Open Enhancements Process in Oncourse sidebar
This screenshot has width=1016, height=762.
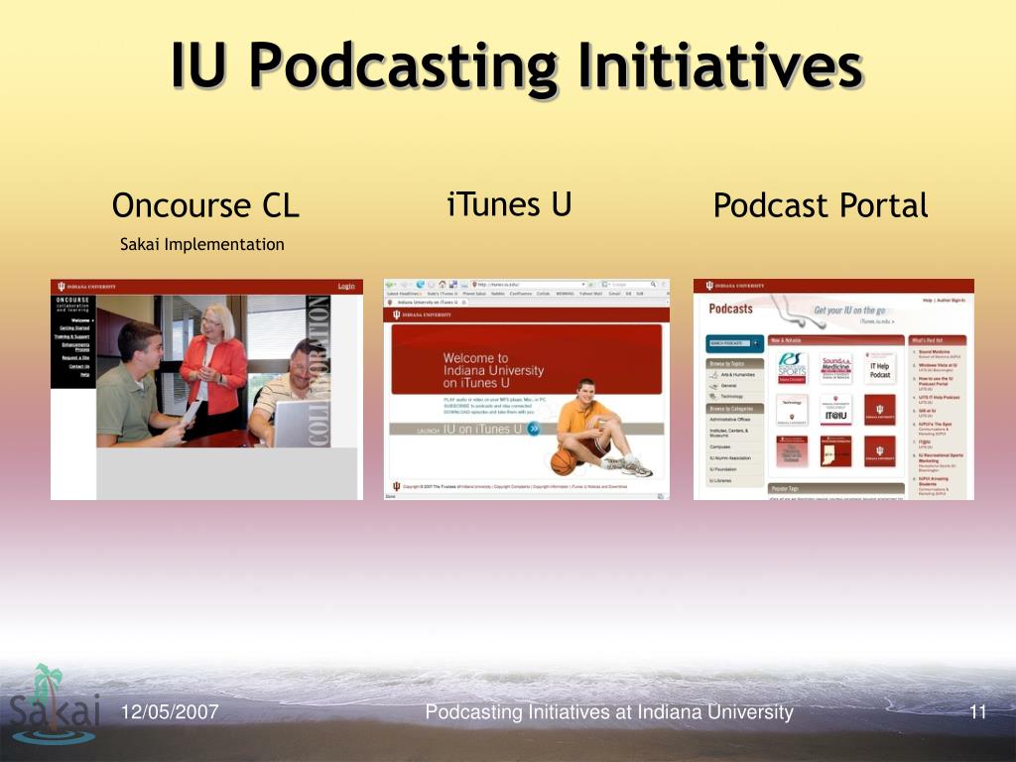pos(75,347)
